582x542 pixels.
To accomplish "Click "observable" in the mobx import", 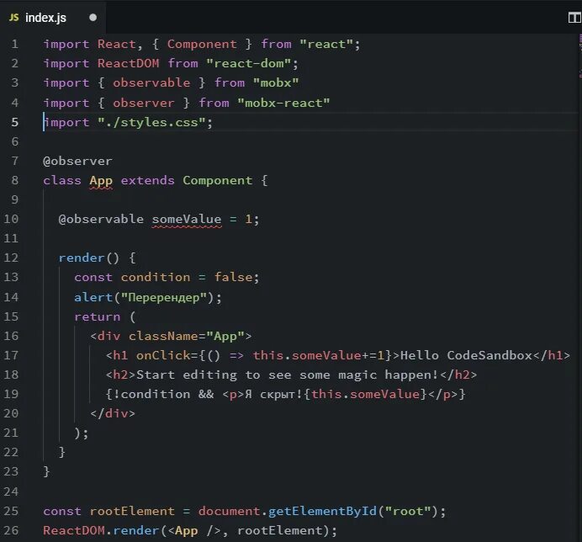I will point(151,82).
